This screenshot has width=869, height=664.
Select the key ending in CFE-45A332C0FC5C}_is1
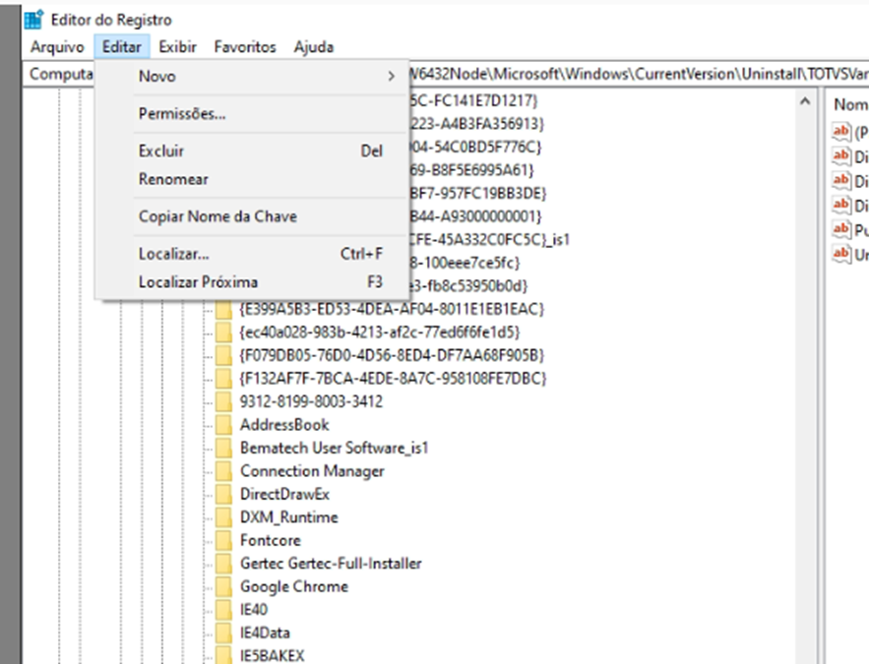point(489,240)
